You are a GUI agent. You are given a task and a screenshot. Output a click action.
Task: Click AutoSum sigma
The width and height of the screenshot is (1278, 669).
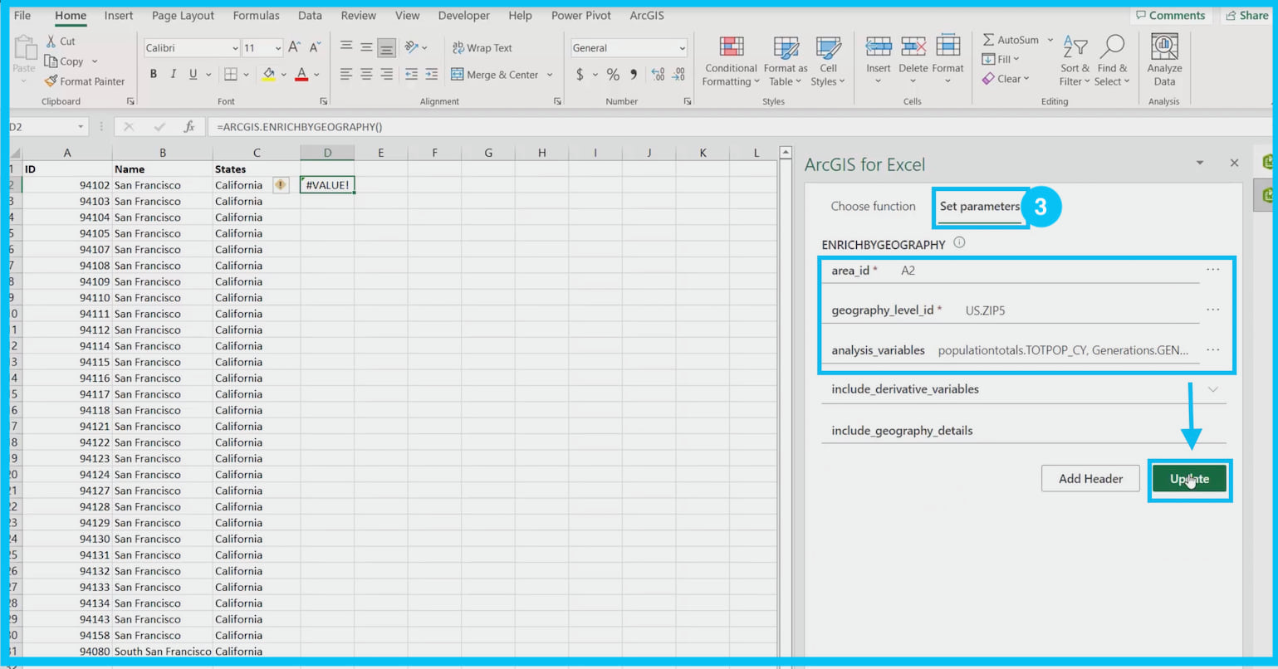1011,40
